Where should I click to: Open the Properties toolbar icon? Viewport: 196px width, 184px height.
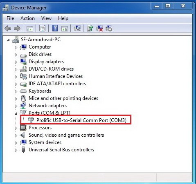coord(43,29)
